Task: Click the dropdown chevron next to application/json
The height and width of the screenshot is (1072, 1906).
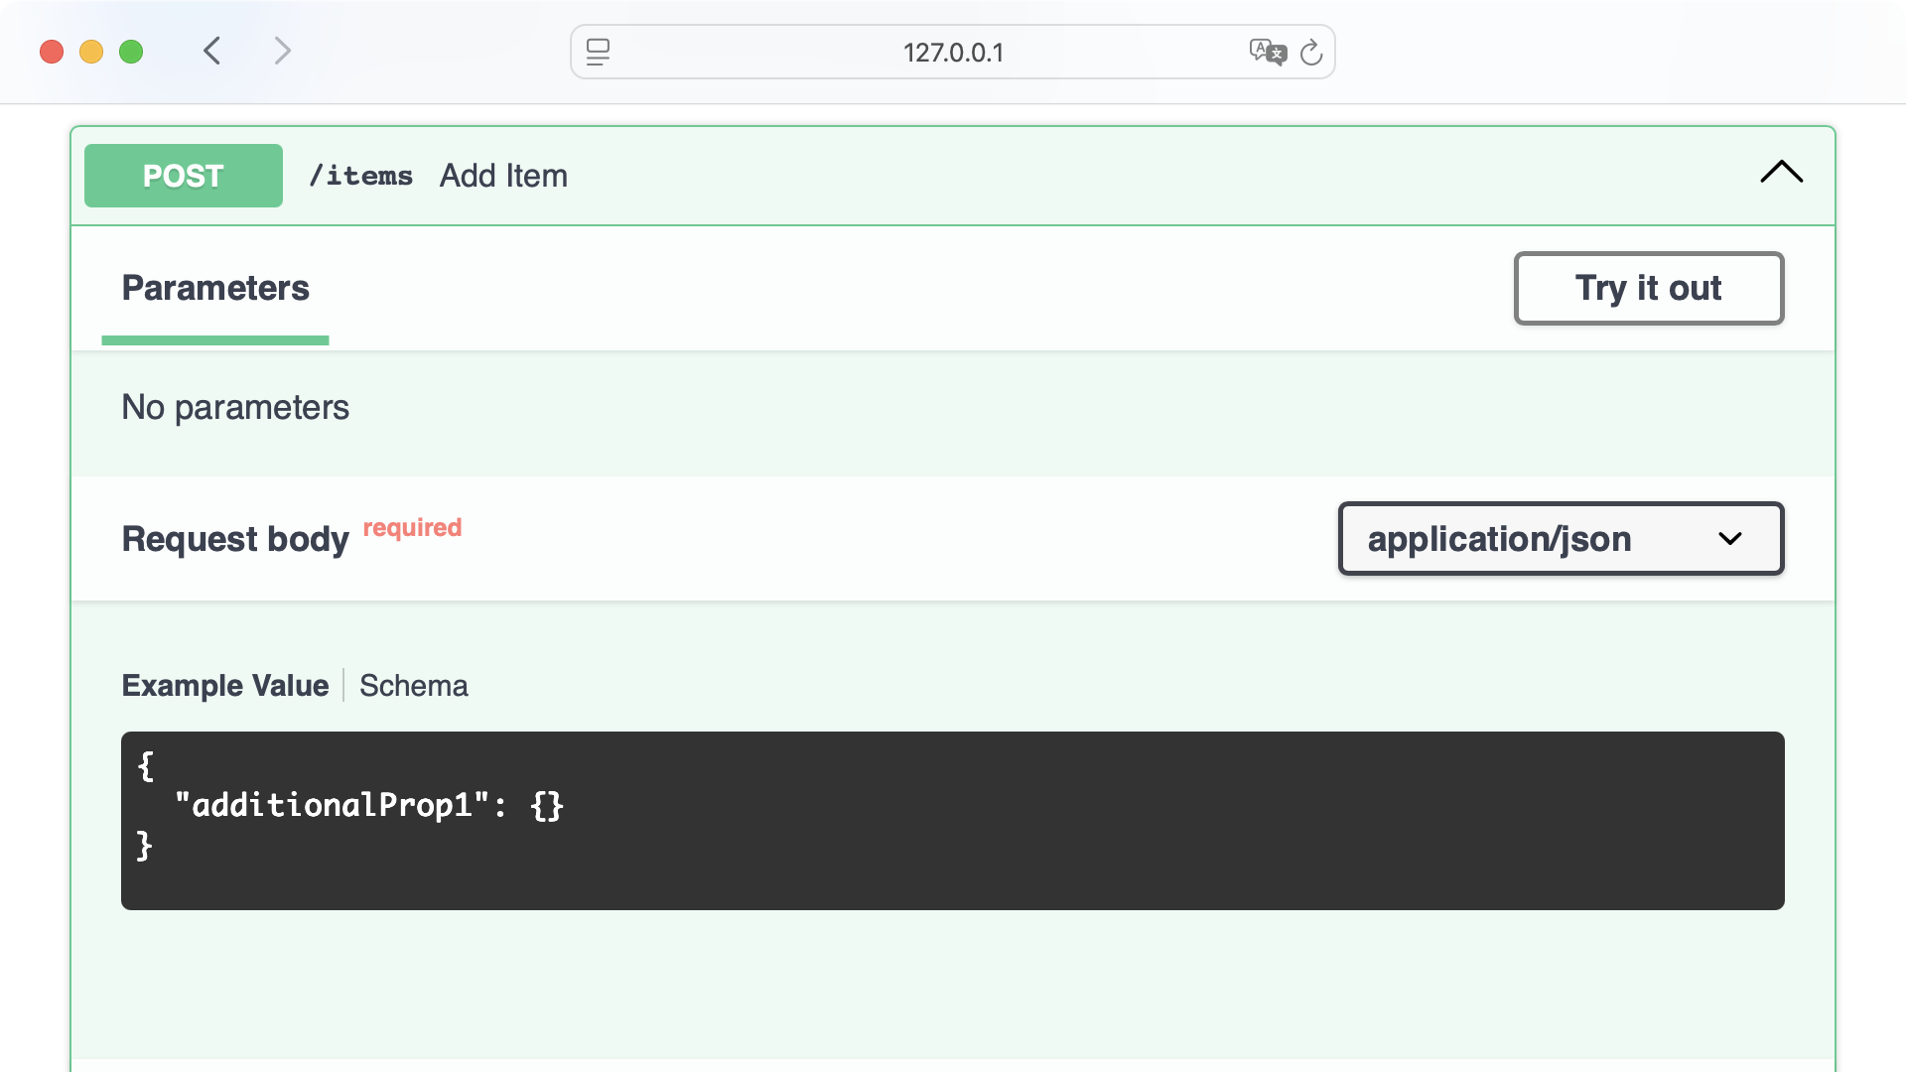Action: 1730,539
